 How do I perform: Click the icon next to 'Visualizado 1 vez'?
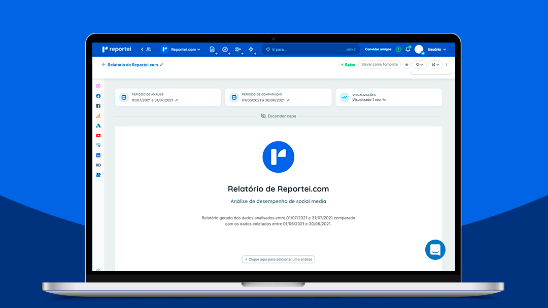384,100
